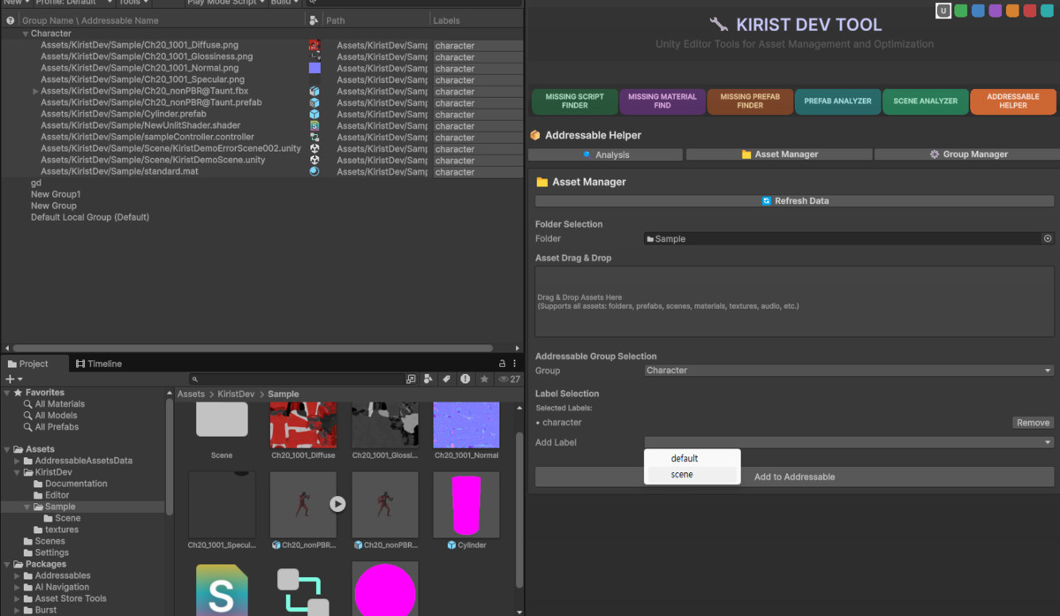Click the prefab cube icon next to Cylinder.prefab
The height and width of the screenshot is (616, 1060).
coord(314,114)
